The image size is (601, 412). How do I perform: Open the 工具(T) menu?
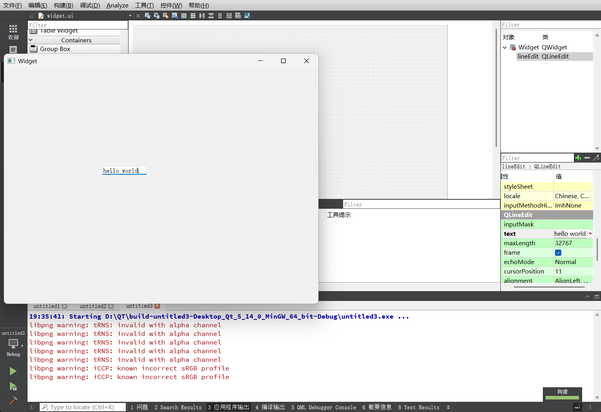pos(145,5)
